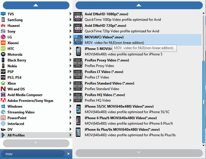This screenshot has width=206, height=159.
Task: Click the PowerPoint category icon
Action: coord(3,118)
